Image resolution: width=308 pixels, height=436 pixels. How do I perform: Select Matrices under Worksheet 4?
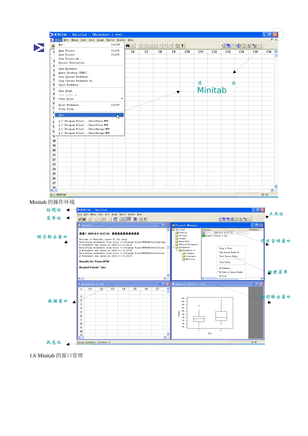click(191, 259)
